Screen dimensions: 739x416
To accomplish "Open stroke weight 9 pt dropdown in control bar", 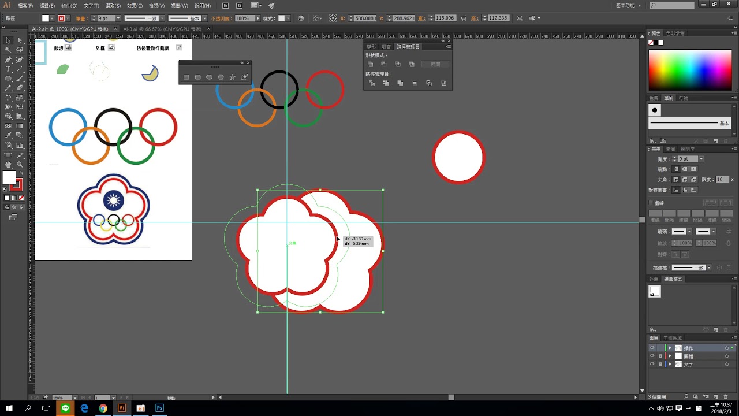I will (118, 18).
